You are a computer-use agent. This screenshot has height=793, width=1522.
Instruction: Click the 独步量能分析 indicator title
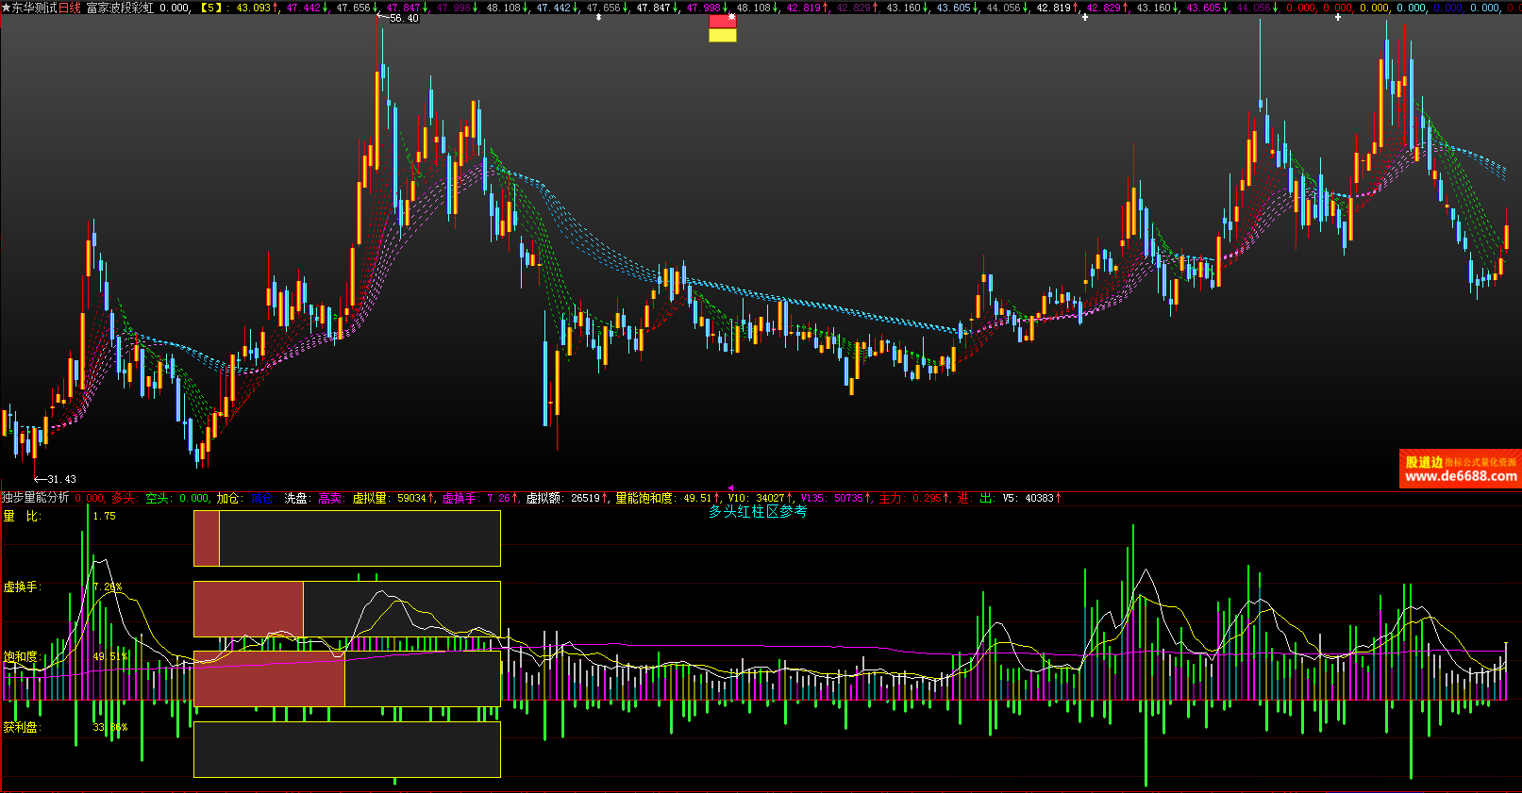(36, 498)
